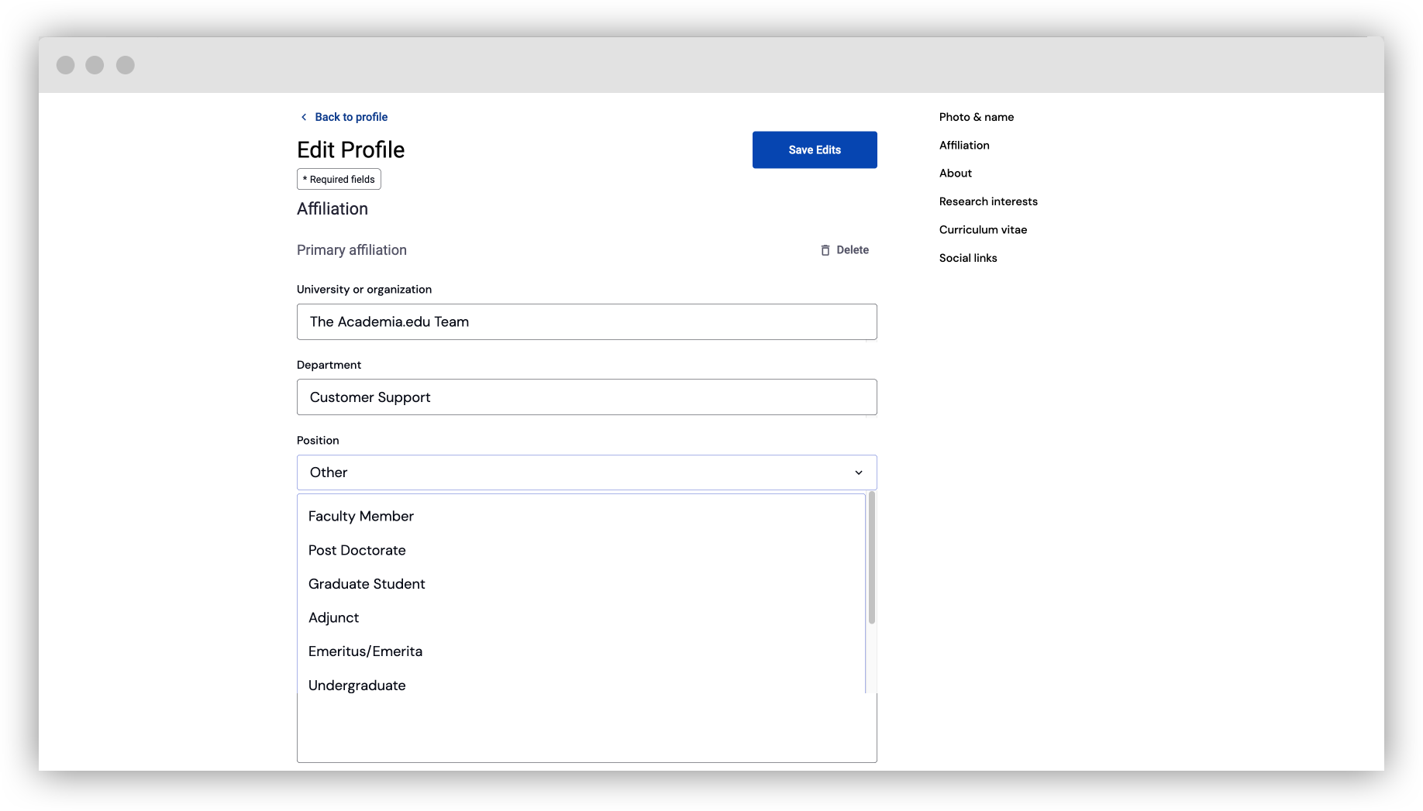Select Post Doctorate option
The height and width of the screenshot is (811, 1423).
pos(581,550)
